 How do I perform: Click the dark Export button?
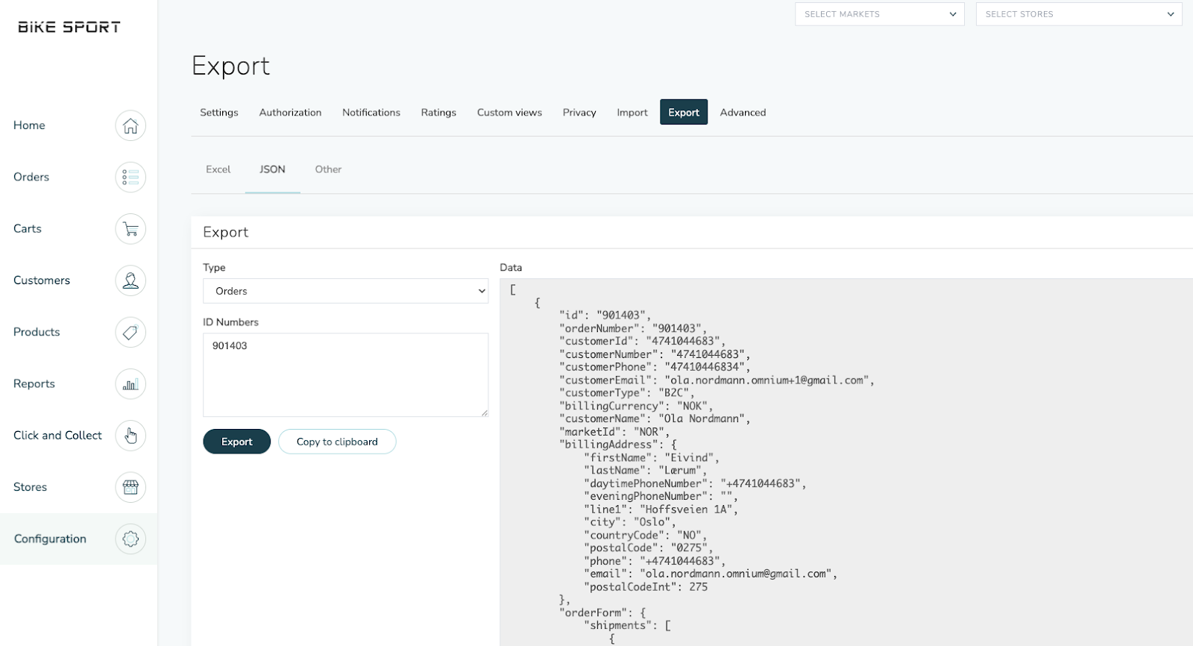[x=236, y=442]
